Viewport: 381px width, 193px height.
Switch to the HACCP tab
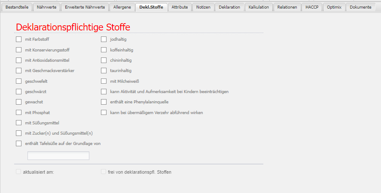click(312, 7)
